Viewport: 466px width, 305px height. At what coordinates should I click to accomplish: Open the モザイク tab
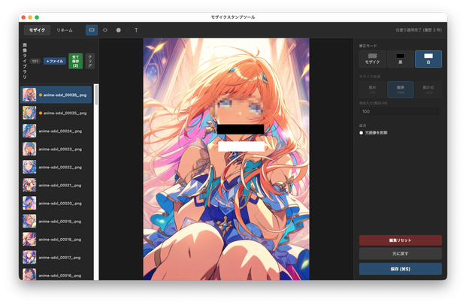point(37,30)
